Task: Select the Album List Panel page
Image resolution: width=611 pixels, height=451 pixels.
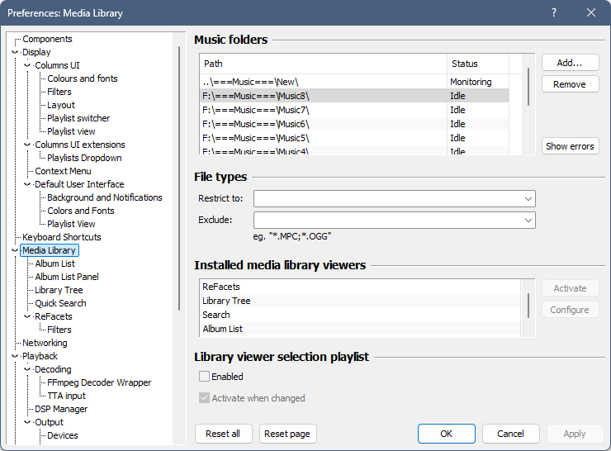Action: [x=67, y=277]
